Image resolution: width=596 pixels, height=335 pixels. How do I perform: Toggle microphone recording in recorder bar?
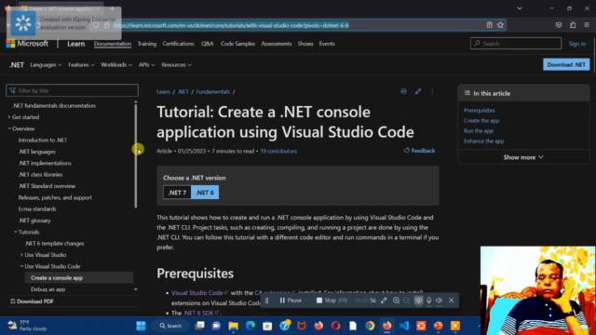point(428,301)
